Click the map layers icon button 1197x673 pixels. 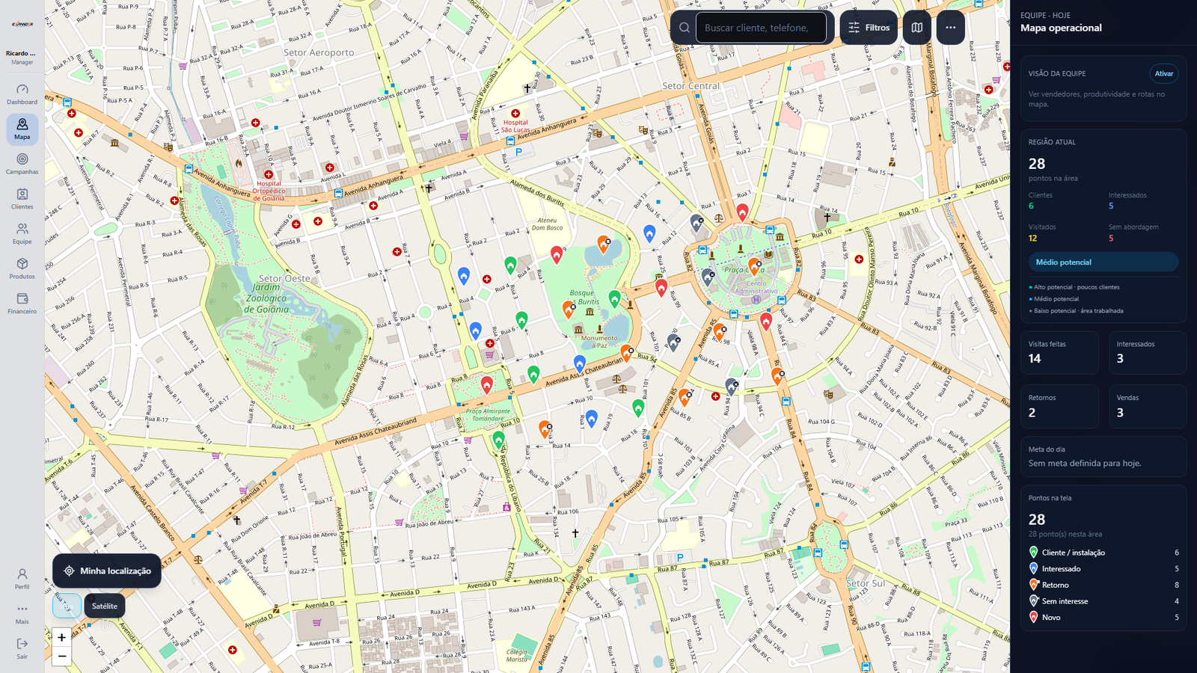pyautogui.click(x=916, y=28)
